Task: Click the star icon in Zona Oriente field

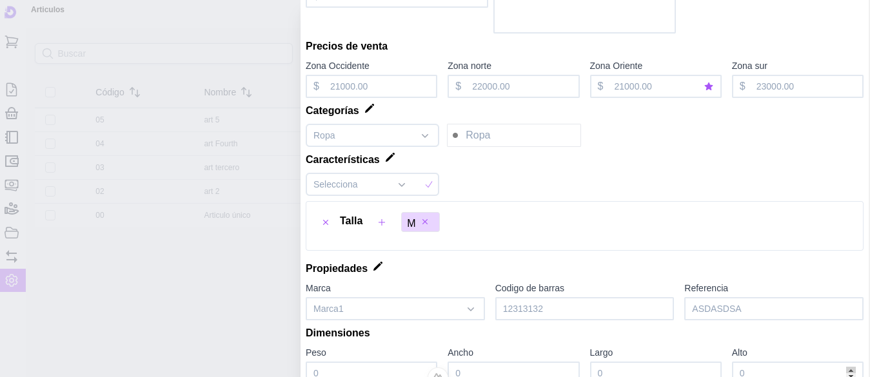Action: 709,87
